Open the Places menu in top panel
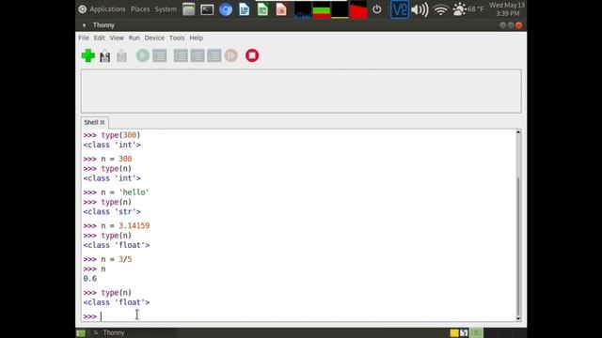Image resolution: width=602 pixels, height=338 pixels. pos(140,9)
